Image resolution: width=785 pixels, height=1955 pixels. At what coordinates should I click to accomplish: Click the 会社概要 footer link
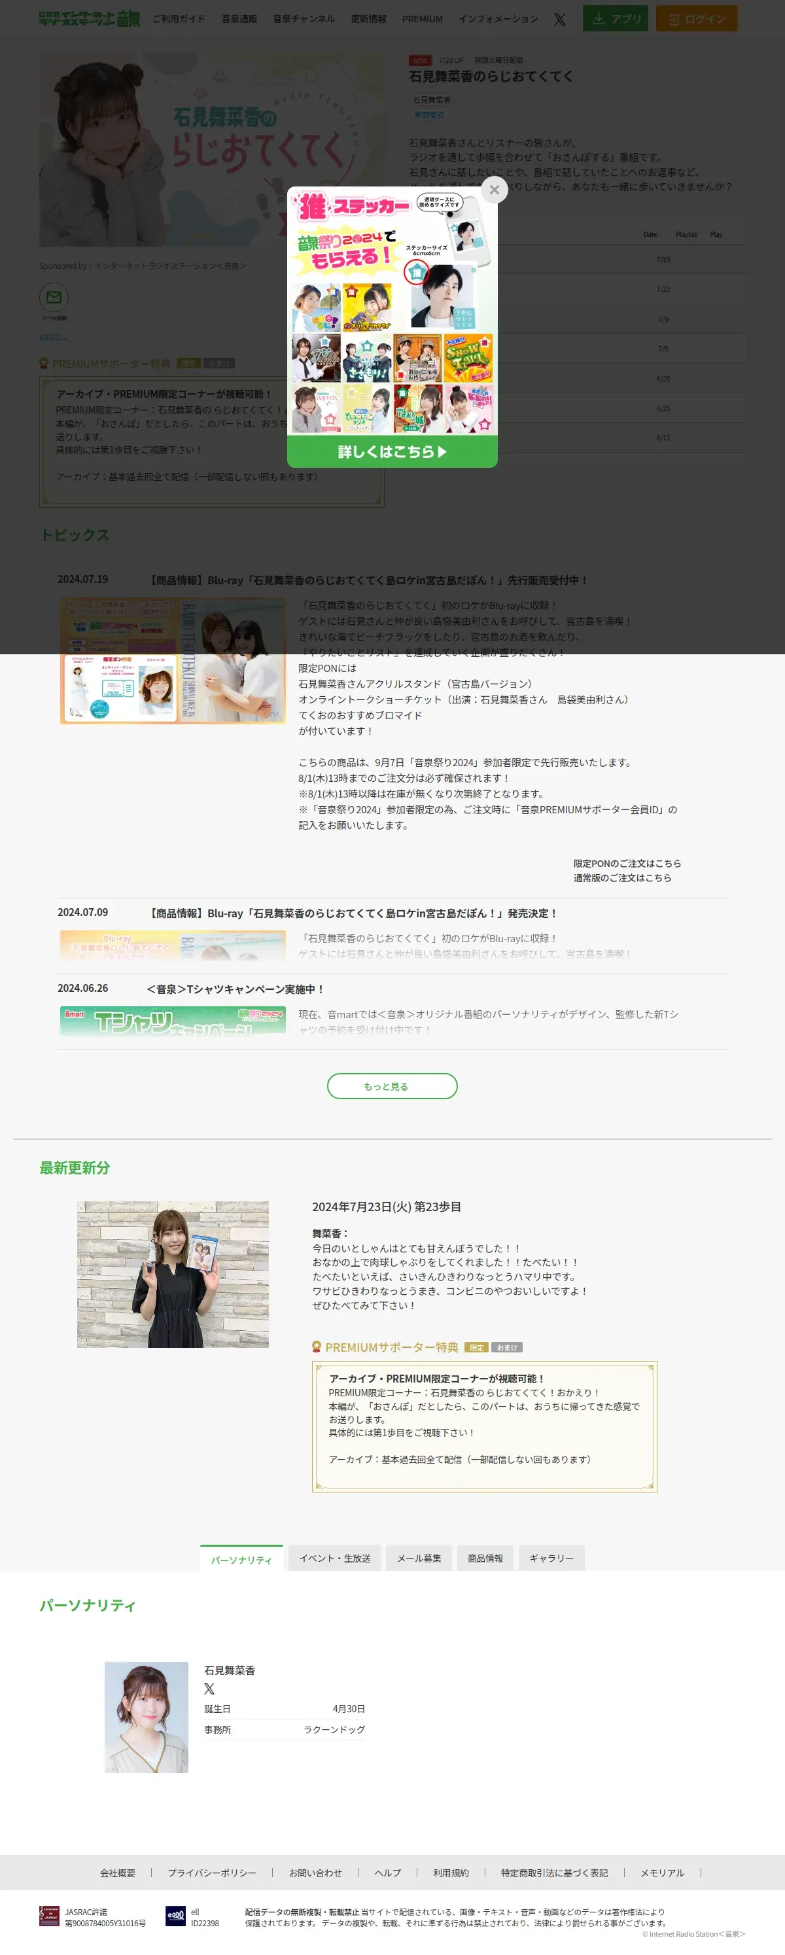[118, 1873]
